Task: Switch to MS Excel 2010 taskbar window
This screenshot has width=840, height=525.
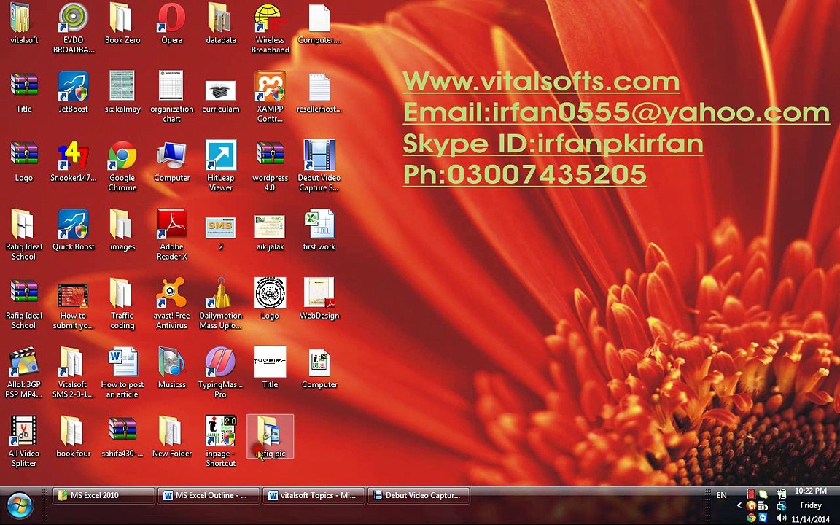Action: coord(104,496)
